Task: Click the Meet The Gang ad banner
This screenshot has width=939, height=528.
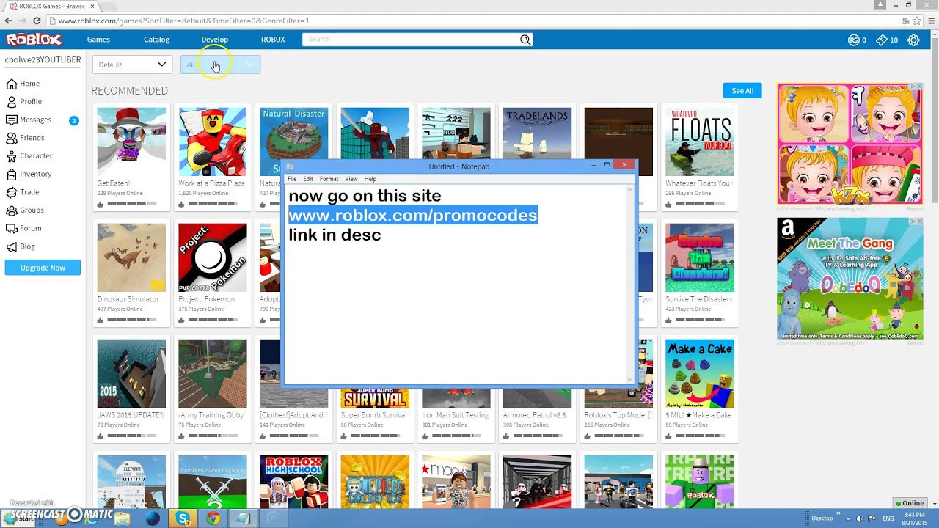Action: (x=850, y=279)
